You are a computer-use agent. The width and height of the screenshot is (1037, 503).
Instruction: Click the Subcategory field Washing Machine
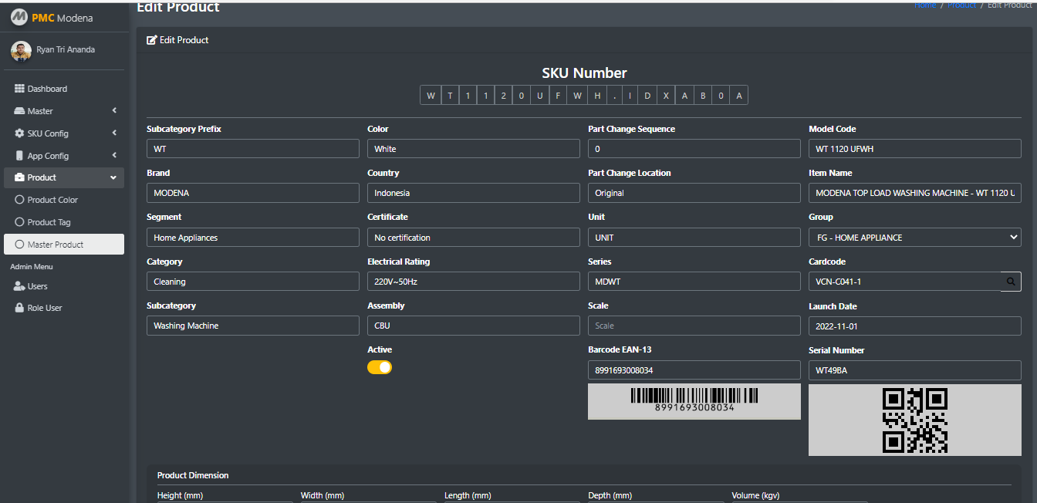[x=253, y=326]
